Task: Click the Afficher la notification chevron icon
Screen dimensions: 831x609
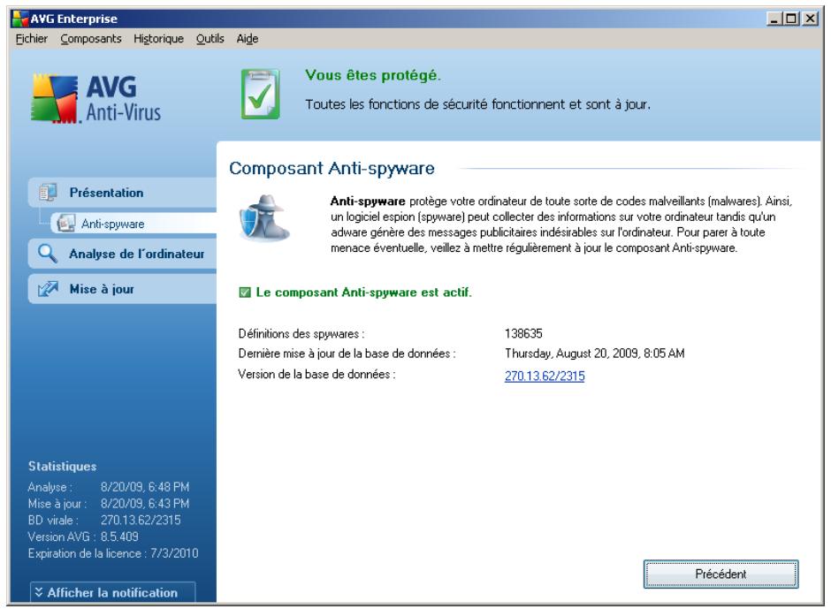Action: pos(39,592)
